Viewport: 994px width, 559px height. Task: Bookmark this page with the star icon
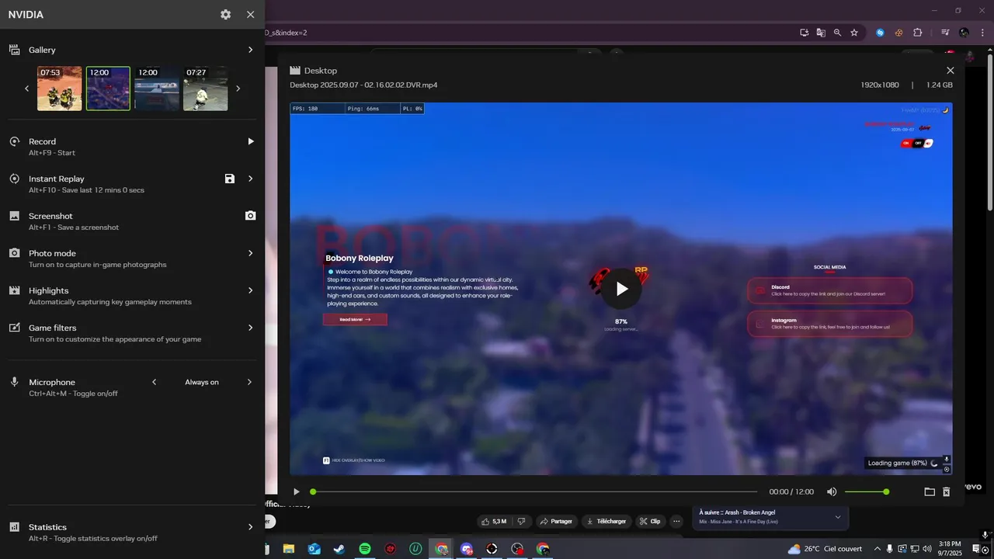tap(854, 33)
